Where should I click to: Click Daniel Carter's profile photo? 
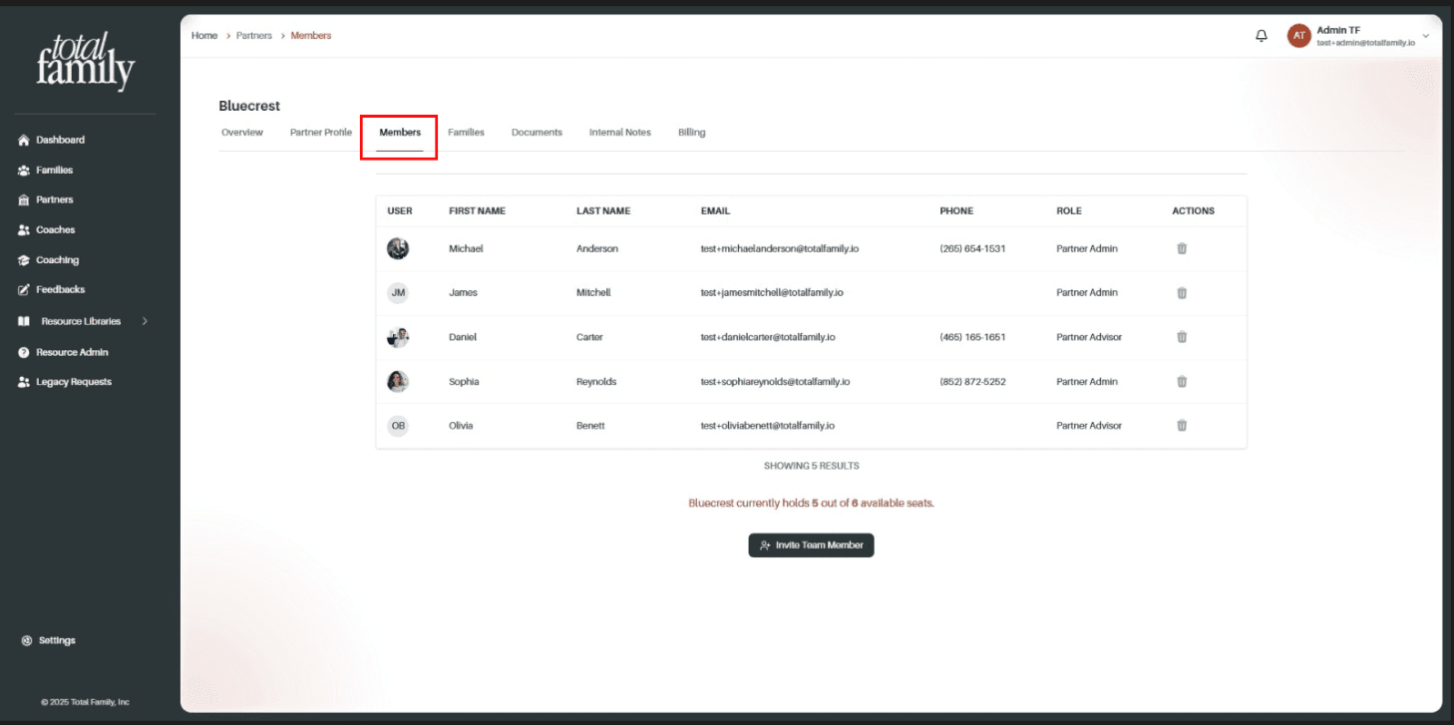(398, 337)
